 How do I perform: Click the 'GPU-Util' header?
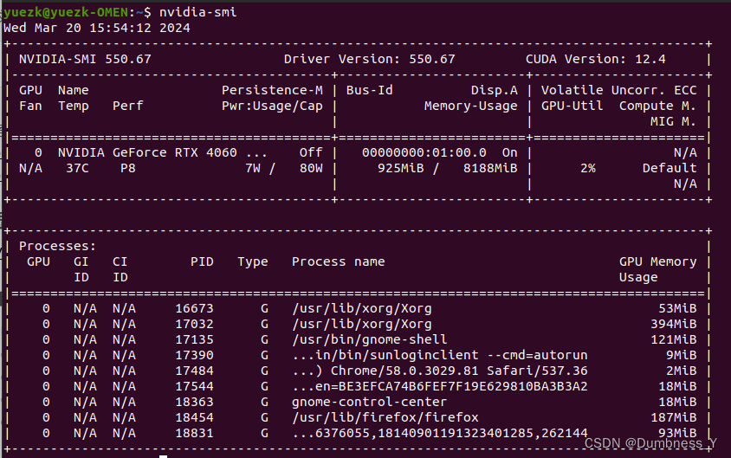(x=572, y=106)
